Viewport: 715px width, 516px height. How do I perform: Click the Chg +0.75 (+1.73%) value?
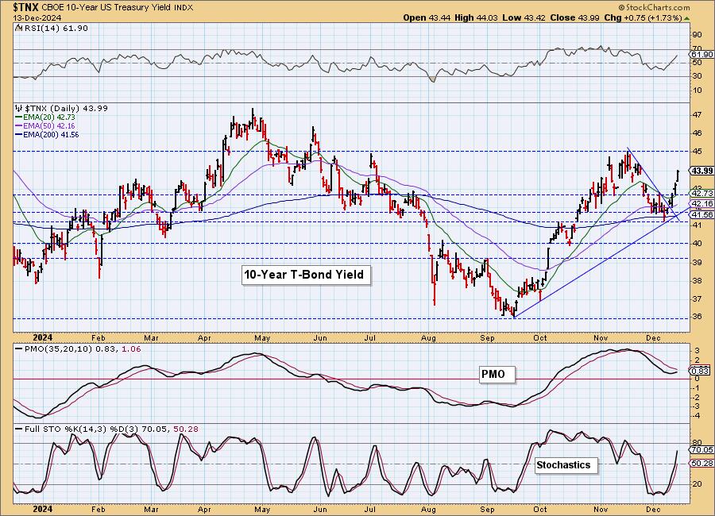(x=643, y=17)
